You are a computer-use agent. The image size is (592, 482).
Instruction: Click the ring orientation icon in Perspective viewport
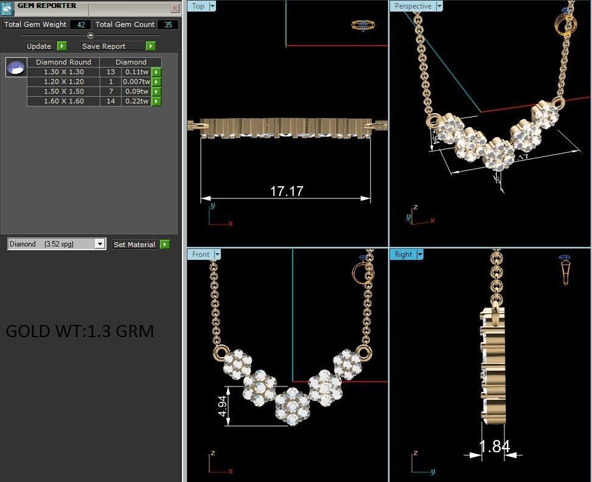566,22
